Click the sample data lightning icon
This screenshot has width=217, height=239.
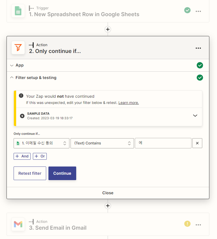[22, 116]
